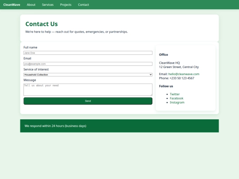The image size is (239, 179).
Task: Submit the form with the Send button
Action: click(x=88, y=101)
